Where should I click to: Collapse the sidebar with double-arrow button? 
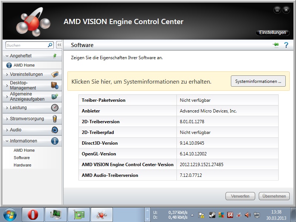tap(59, 45)
